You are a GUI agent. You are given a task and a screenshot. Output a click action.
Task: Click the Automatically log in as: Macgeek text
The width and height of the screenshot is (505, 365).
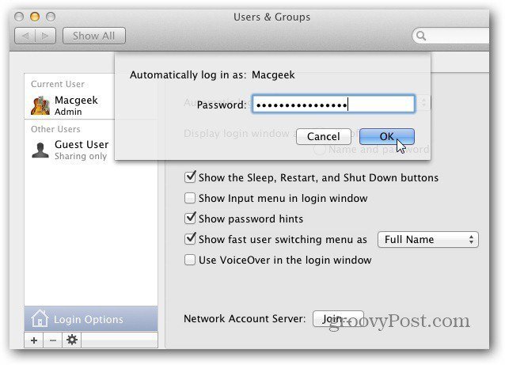point(212,74)
